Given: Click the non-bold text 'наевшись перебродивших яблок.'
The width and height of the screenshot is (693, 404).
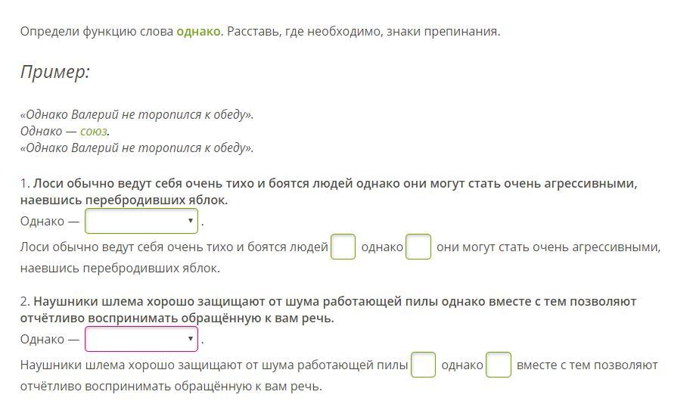Looking at the screenshot, I should click(120, 269).
